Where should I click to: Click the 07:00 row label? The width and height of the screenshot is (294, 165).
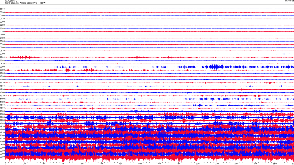(x=2, y=54)
